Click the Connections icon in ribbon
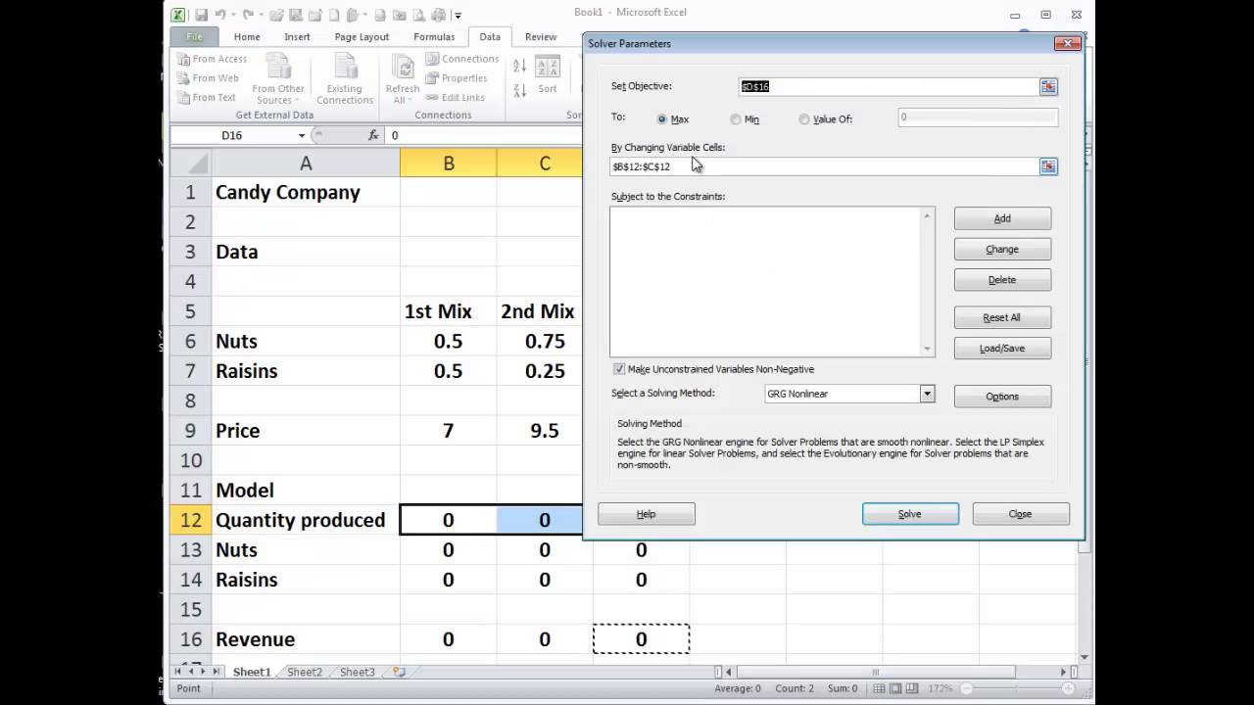Viewport: 1254px width, 705px height. 432,59
